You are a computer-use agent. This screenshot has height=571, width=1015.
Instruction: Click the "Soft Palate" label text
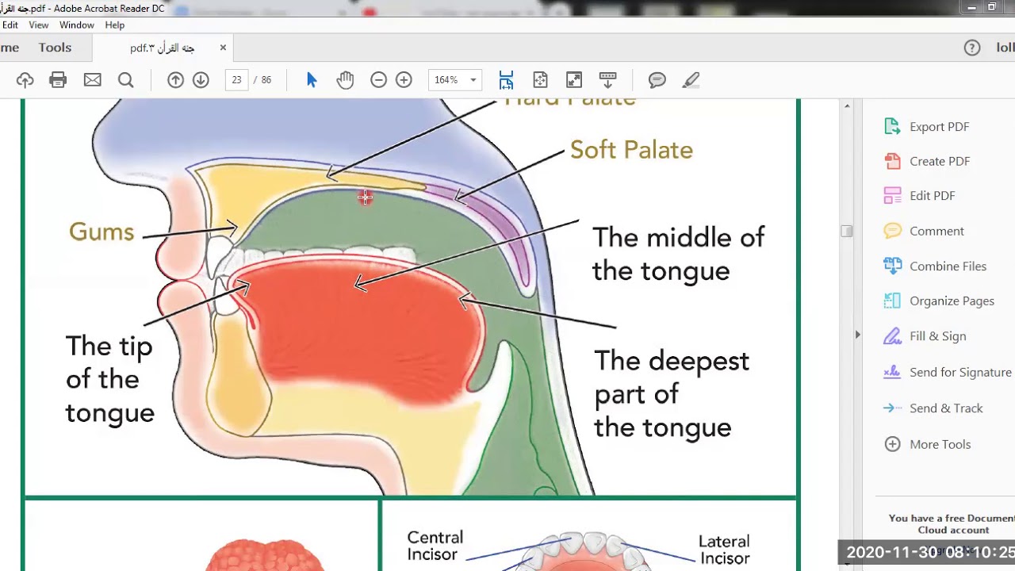(x=631, y=150)
